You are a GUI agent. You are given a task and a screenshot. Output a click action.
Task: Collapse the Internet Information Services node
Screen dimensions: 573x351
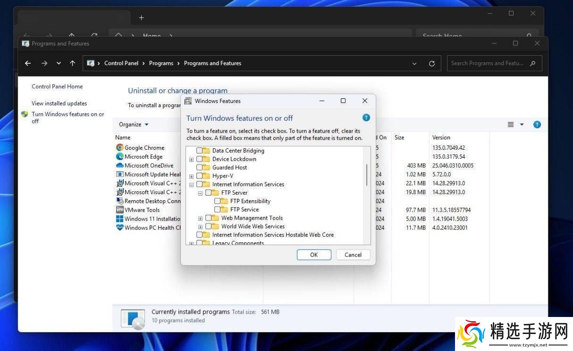[191, 185]
